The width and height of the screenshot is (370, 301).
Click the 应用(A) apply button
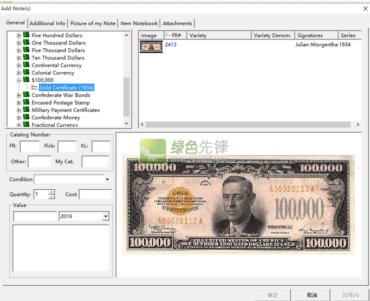[x=350, y=295]
